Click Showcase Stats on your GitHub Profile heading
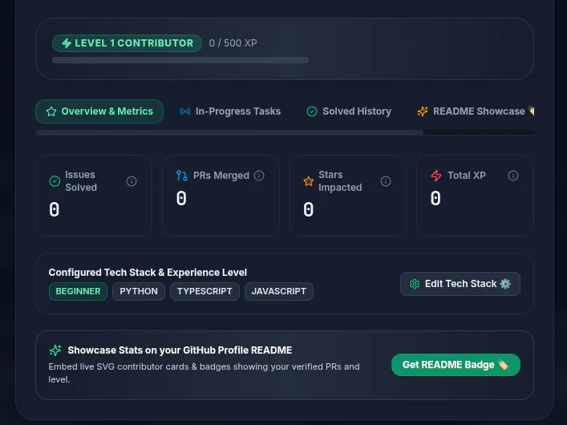The height and width of the screenshot is (425, 567). [180, 350]
